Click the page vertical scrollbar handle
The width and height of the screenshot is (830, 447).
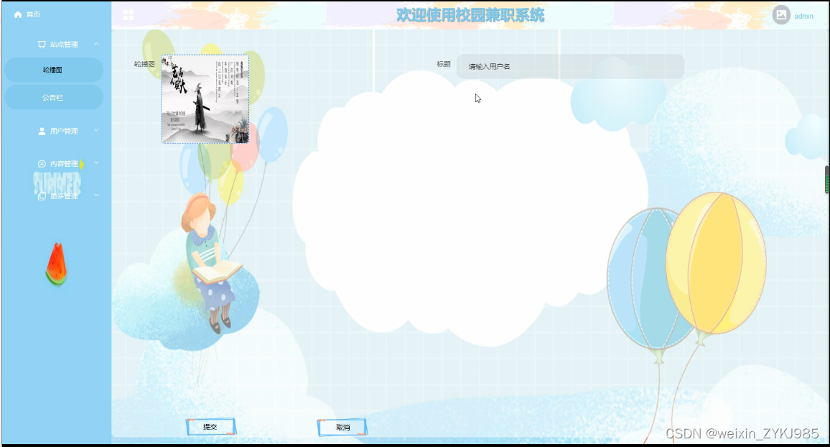827,180
